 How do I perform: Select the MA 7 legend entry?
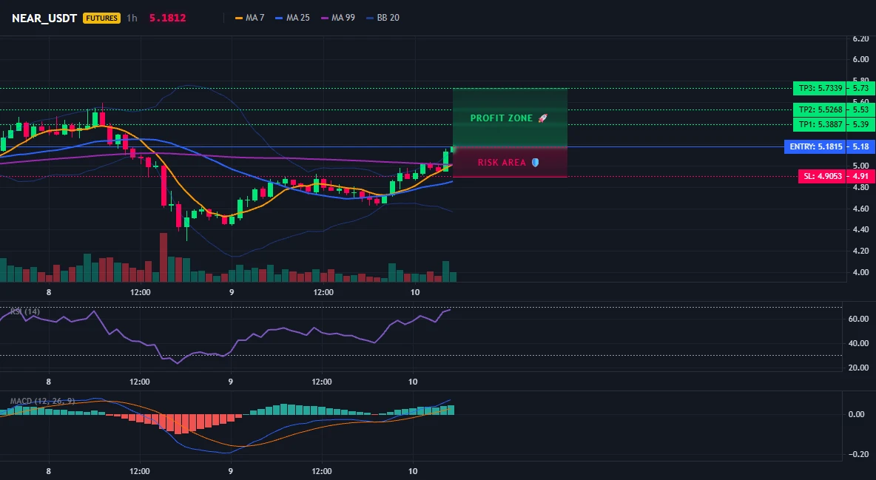pyautogui.click(x=250, y=18)
